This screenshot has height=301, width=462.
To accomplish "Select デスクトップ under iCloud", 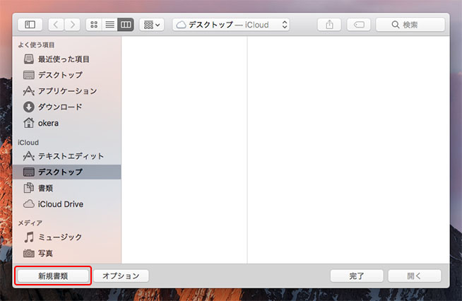I will pyautogui.click(x=67, y=172).
